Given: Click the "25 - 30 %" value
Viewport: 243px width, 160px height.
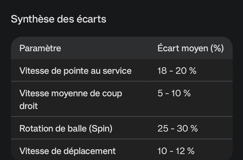Looking at the screenshot, I should click(x=177, y=128).
